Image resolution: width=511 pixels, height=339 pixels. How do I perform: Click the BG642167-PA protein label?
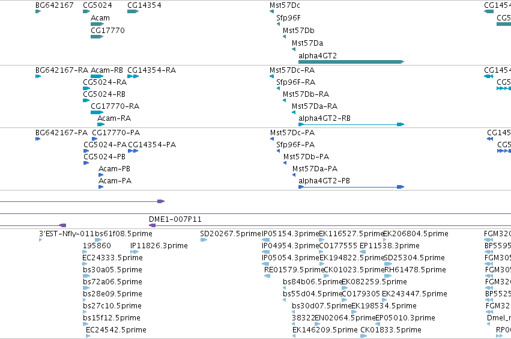(x=61, y=133)
